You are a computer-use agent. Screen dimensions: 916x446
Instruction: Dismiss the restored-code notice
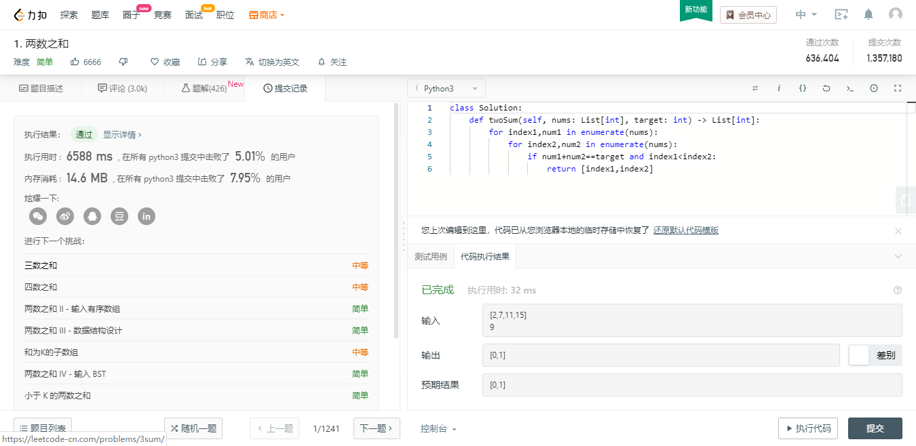pos(898,230)
